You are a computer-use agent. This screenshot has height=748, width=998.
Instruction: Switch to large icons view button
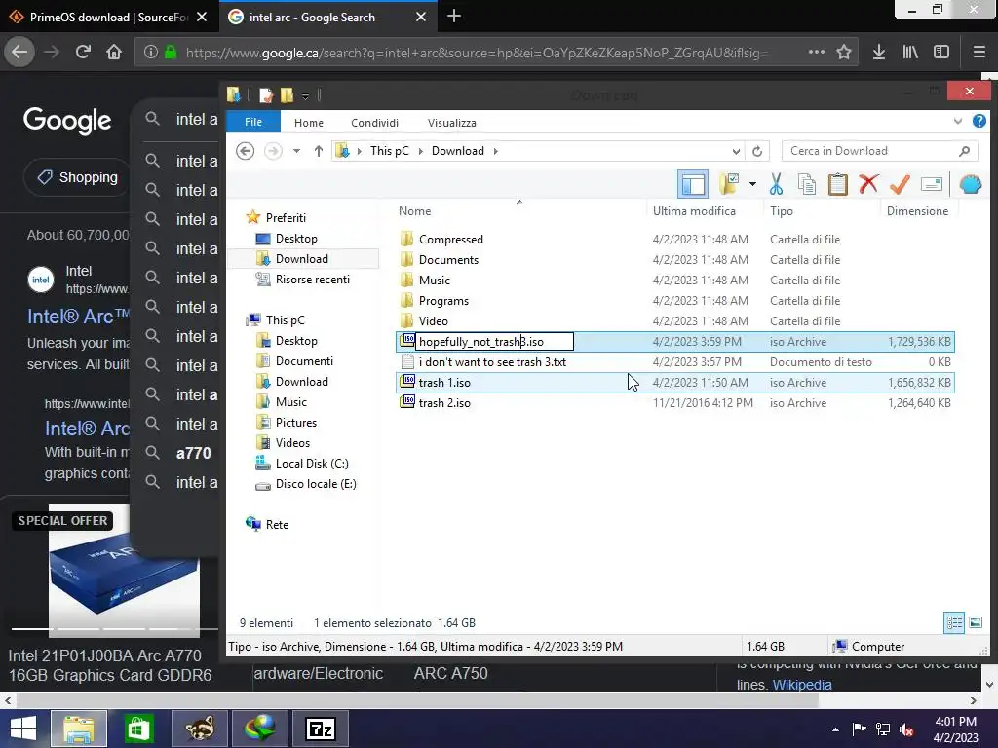click(976, 622)
